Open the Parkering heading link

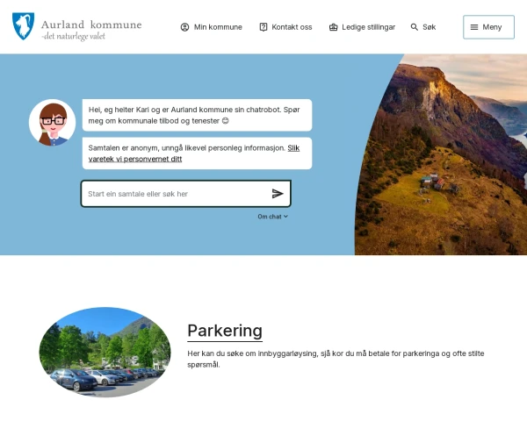(x=225, y=331)
